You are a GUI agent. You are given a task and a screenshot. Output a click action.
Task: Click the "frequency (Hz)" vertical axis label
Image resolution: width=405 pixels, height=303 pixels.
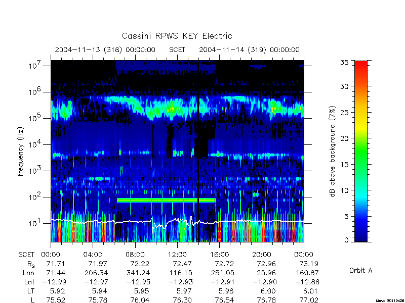21,151
